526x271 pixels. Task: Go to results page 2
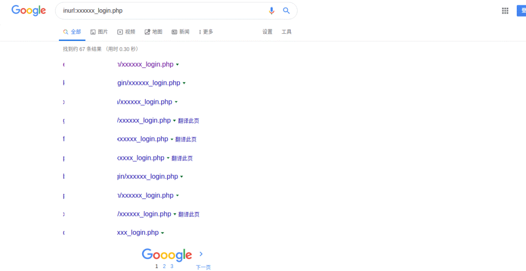(164, 266)
